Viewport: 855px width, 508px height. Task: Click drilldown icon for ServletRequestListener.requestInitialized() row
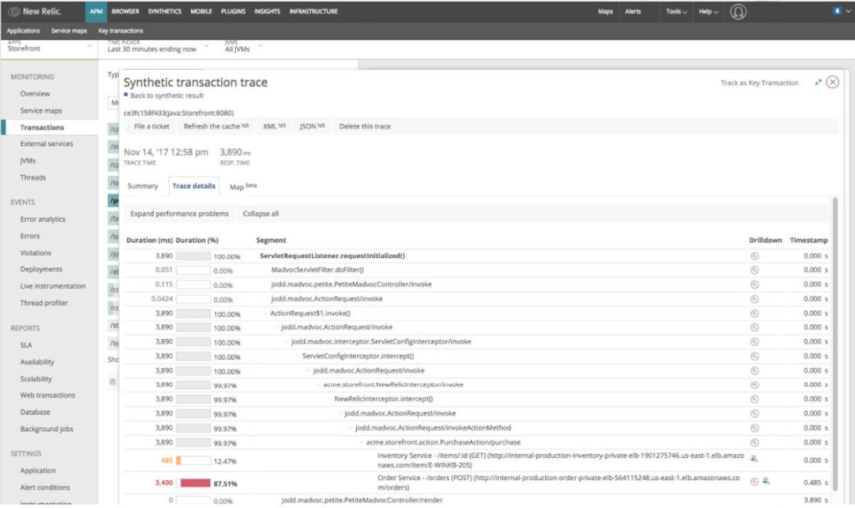click(x=755, y=256)
